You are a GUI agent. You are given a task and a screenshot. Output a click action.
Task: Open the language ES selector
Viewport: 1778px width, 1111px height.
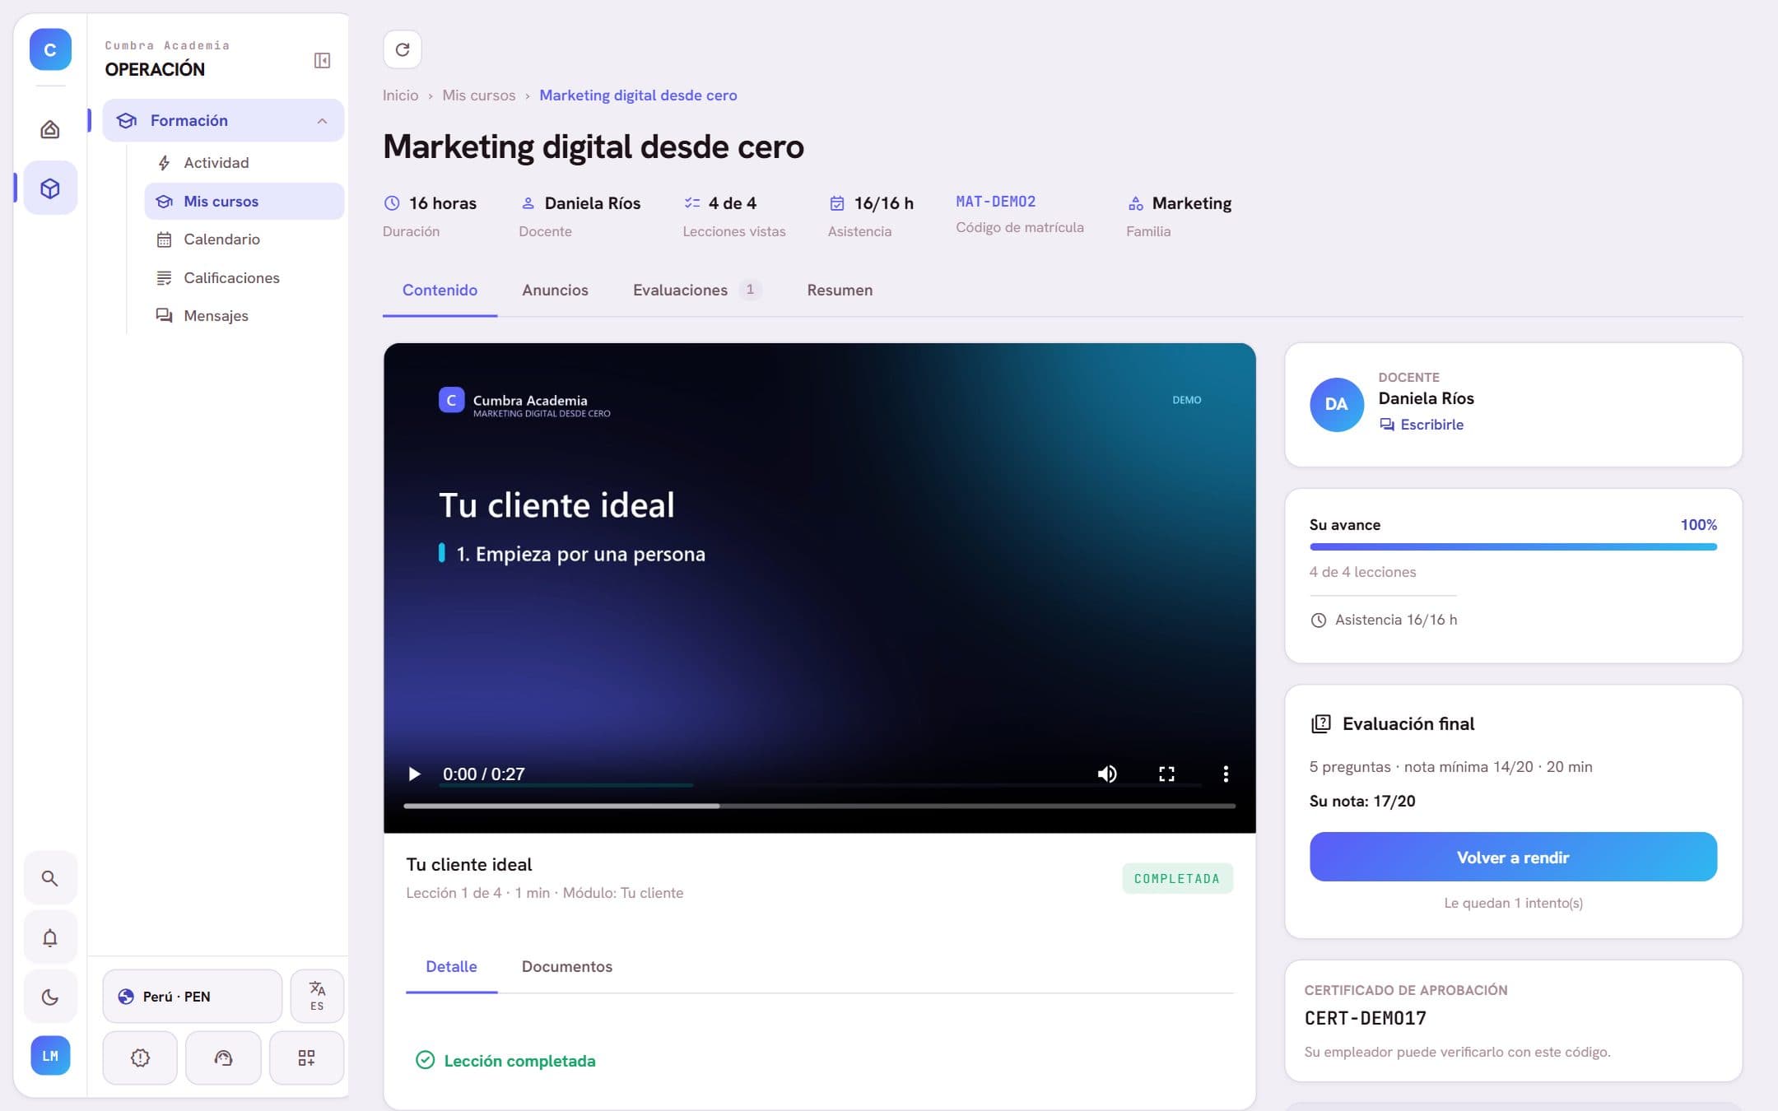317,996
